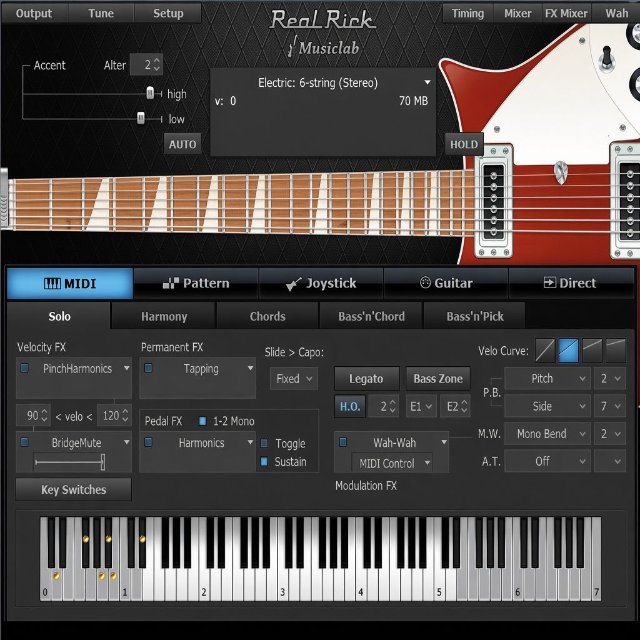Switch to Guitar mode
The width and height of the screenshot is (640, 640).
446,283
